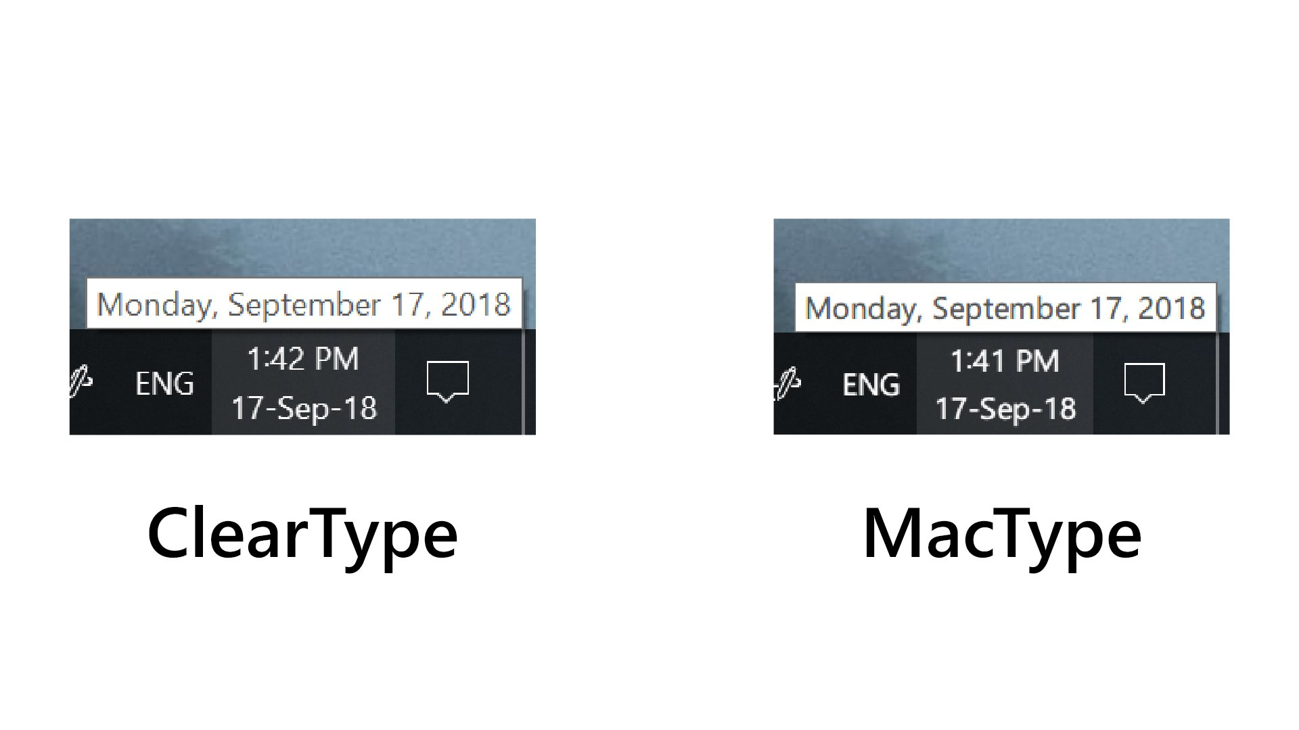Click ENG language indicator in MacType taskbar
The image size is (1299, 730).
tap(871, 385)
